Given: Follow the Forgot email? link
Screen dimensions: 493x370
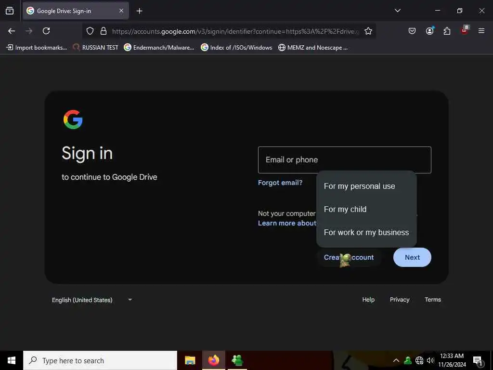Looking at the screenshot, I should point(280,183).
